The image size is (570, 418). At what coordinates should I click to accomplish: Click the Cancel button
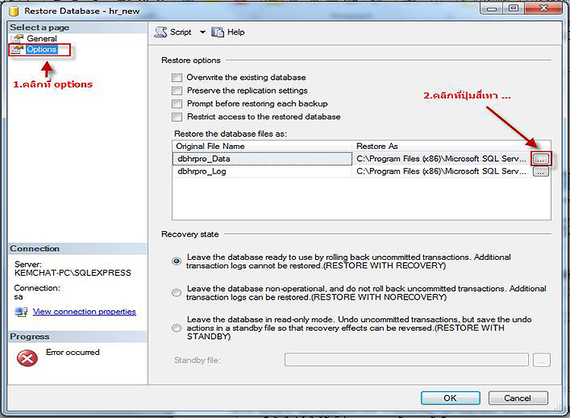[x=518, y=397]
